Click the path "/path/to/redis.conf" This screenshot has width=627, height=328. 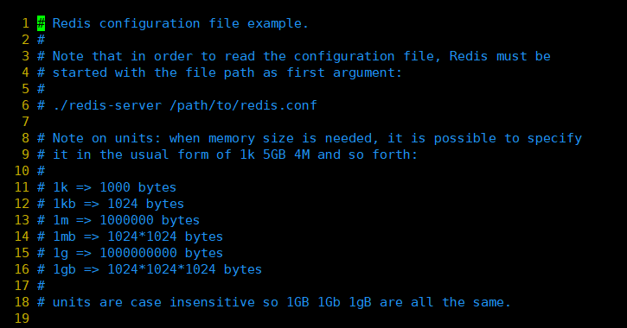tap(243, 105)
